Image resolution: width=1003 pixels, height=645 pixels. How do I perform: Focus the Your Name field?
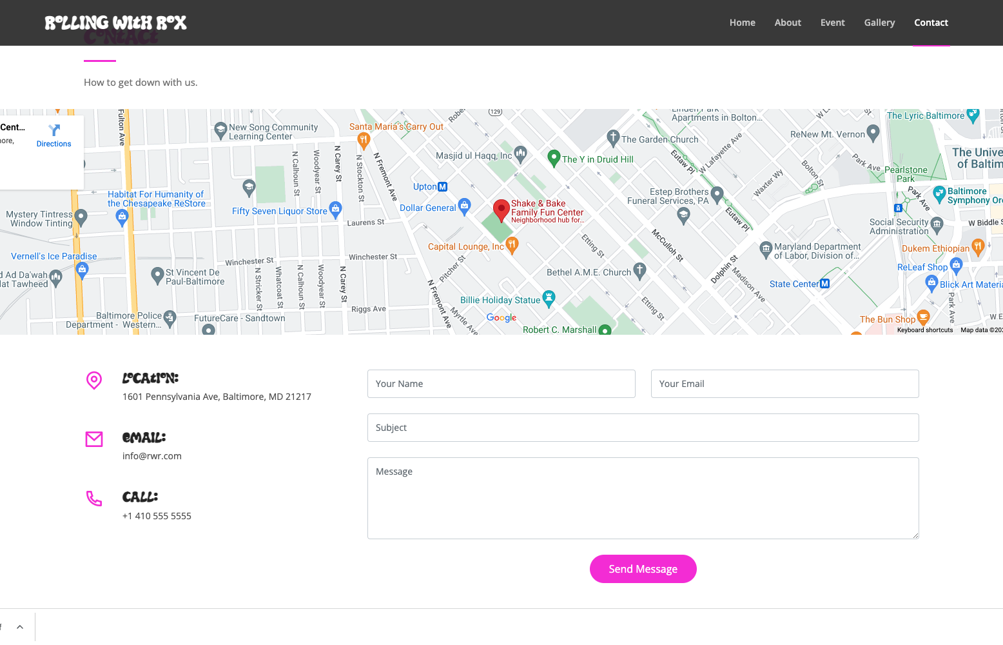coord(501,384)
